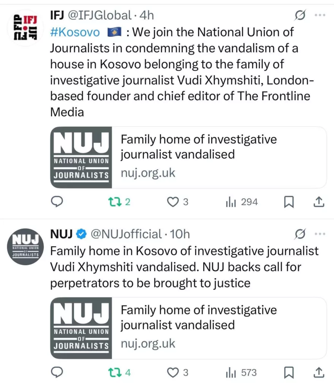334x389 pixels.
Task: Bookmark the IFJ tweet
Action: click(289, 202)
